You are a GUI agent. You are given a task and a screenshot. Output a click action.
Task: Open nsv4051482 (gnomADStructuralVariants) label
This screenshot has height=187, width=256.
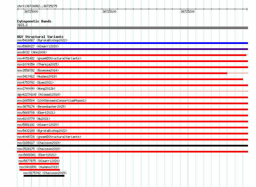49,58
